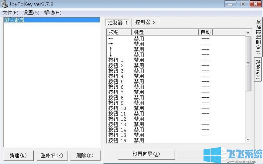Select the up arrow direction row
Viewport: 263px width, 164px height.
tap(111, 49)
